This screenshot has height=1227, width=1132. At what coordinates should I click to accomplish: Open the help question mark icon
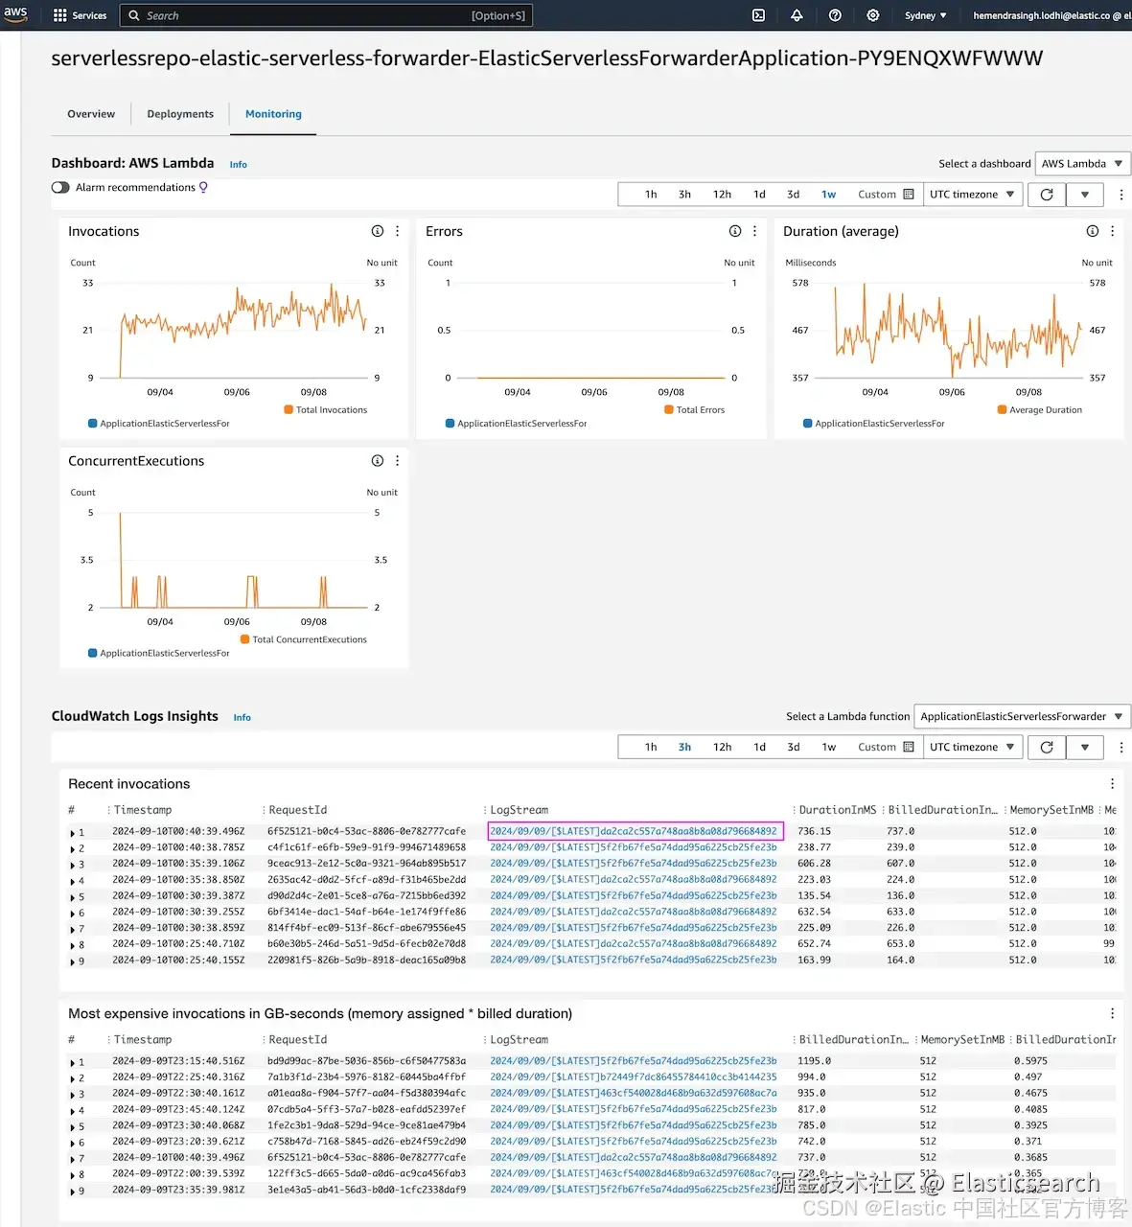(835, 15)
